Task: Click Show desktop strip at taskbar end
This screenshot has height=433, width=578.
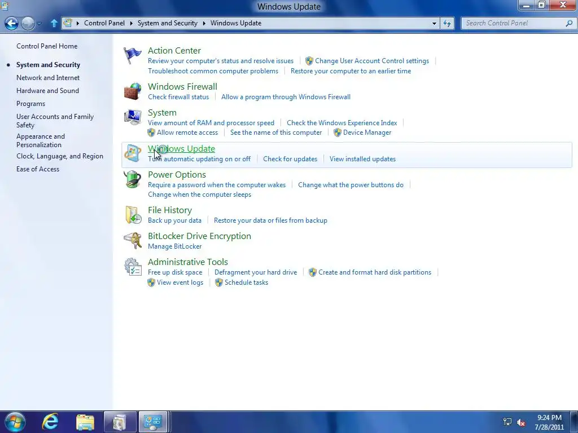Action: tap(574, 422)
